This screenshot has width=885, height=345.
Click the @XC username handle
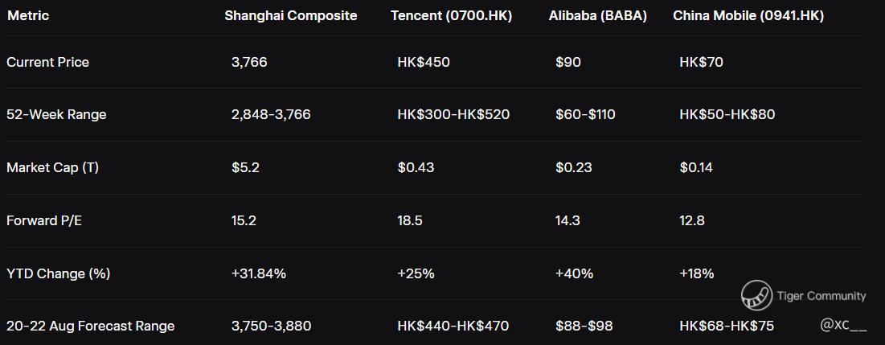tap(843, 325)
